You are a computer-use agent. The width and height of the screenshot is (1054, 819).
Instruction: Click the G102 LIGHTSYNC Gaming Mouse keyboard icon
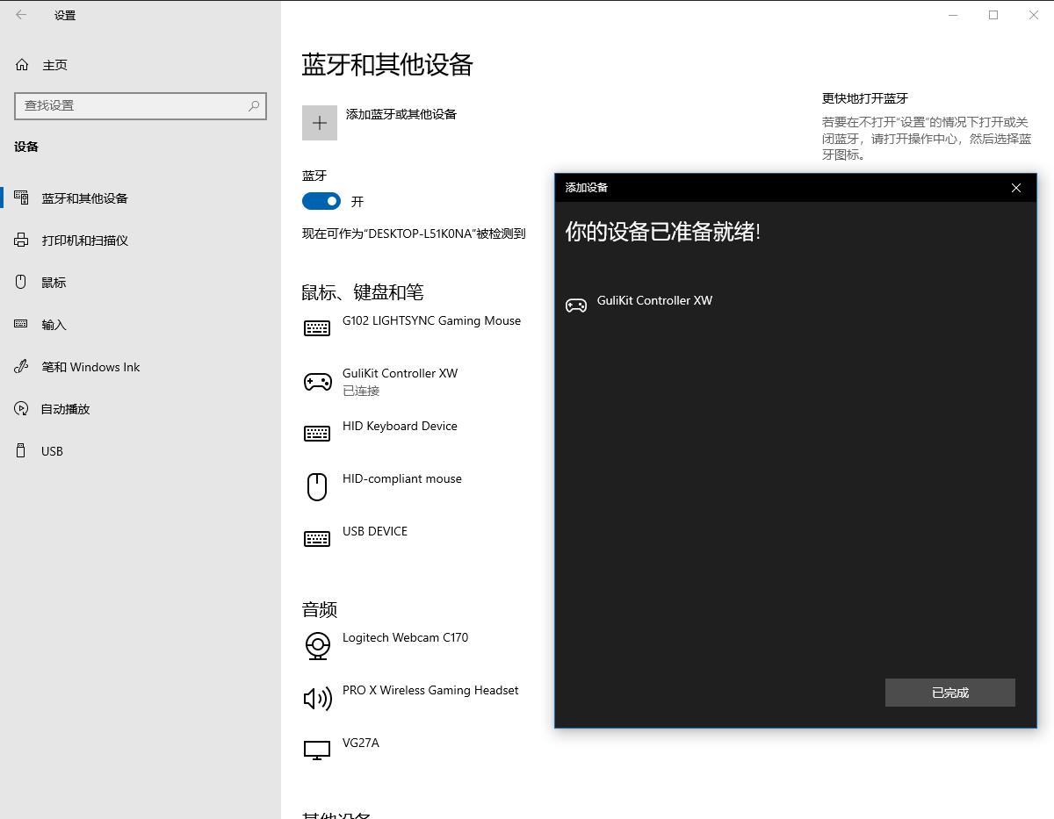point(317,328)
